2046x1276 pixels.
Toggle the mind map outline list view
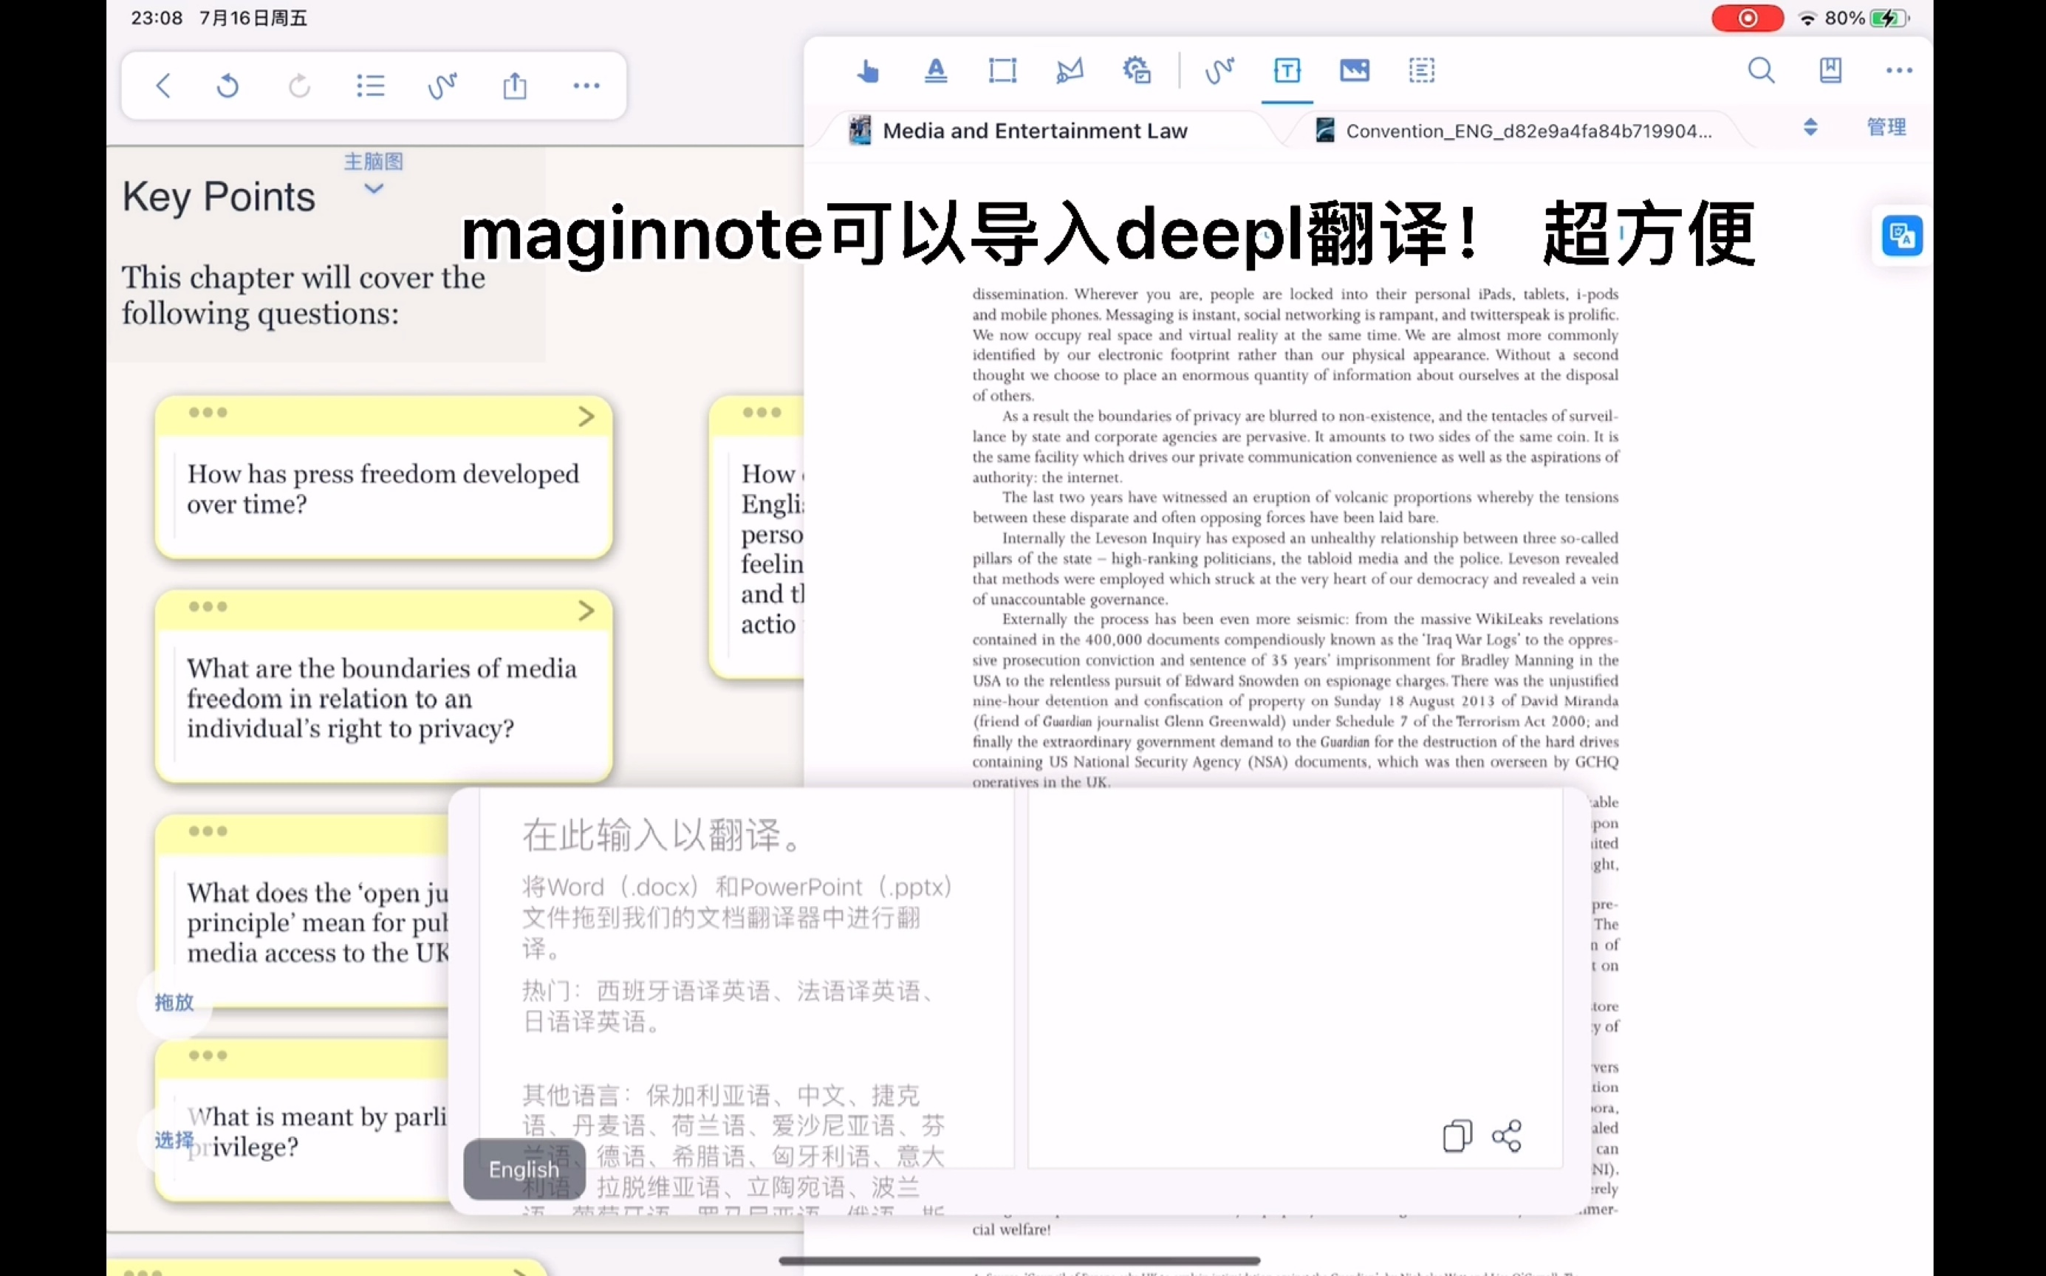371,86
